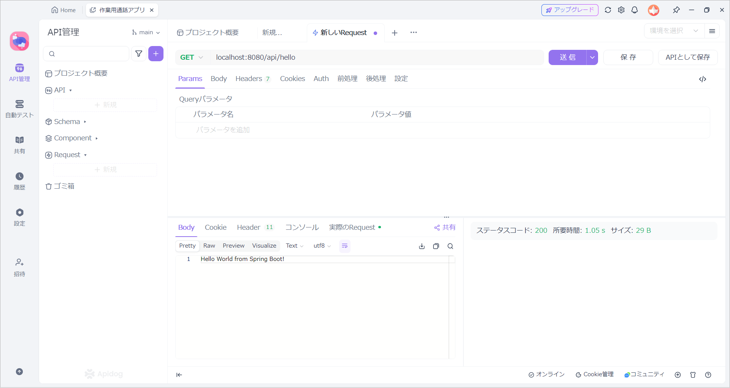This screenshot has width=730, height=388.
Task: Download the response body
Action: [x=422, y=246]
